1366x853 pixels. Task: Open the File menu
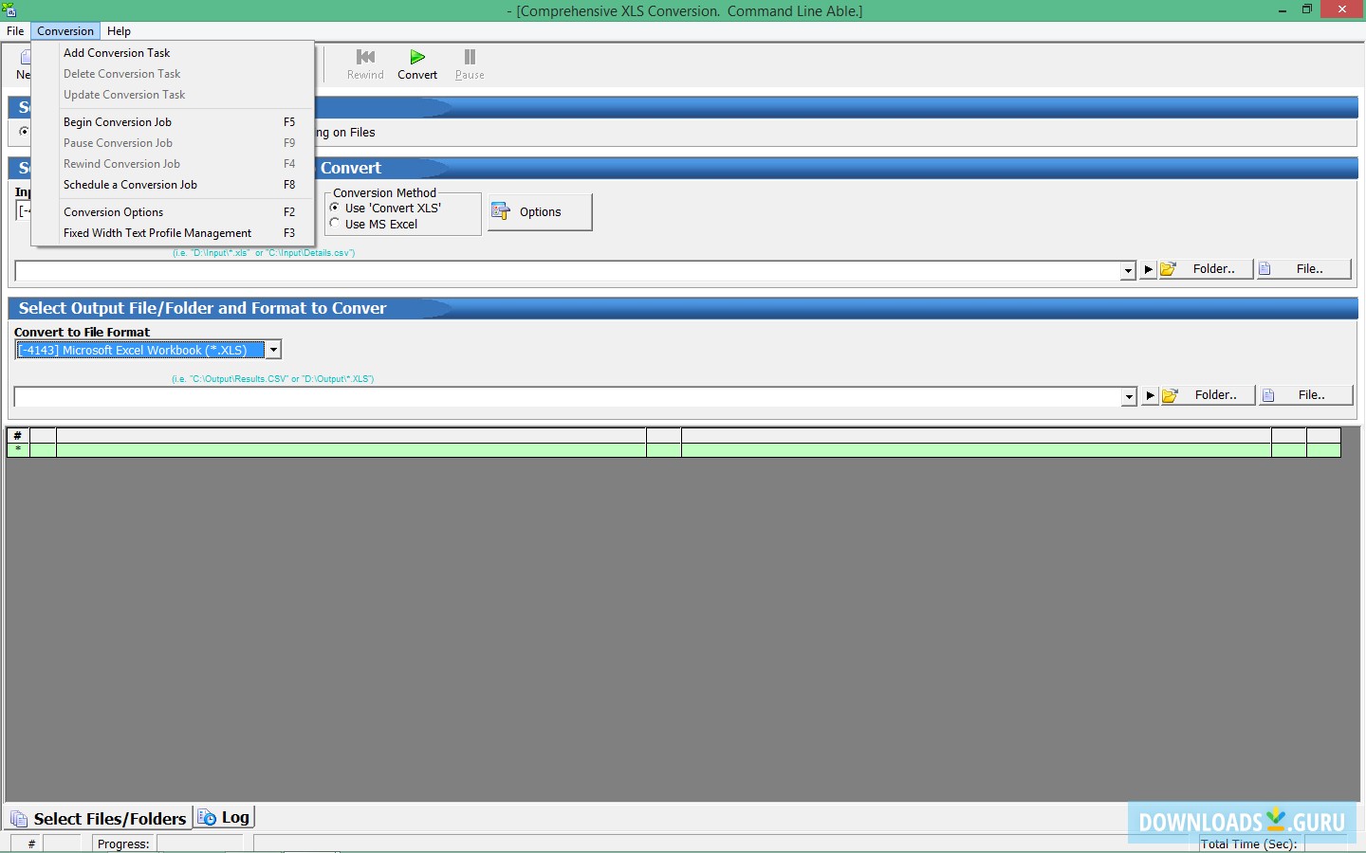pos(15,31)
